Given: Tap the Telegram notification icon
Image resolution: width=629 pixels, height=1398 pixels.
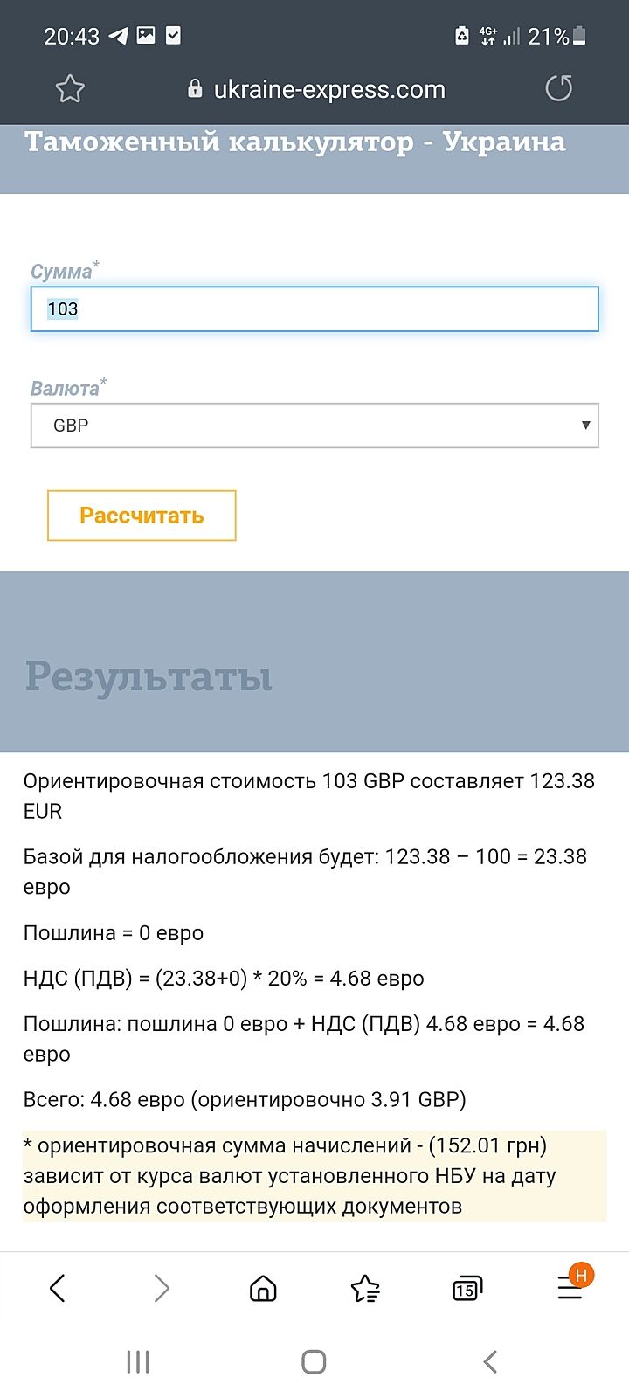Looking at the screenshot, I should 118,36.
